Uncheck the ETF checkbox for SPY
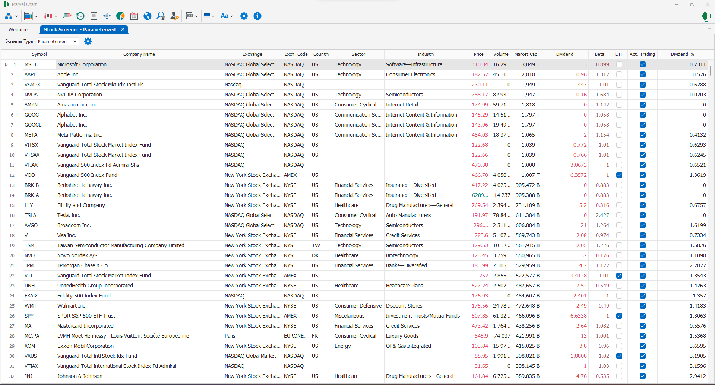715x385 pixels. 619,316
